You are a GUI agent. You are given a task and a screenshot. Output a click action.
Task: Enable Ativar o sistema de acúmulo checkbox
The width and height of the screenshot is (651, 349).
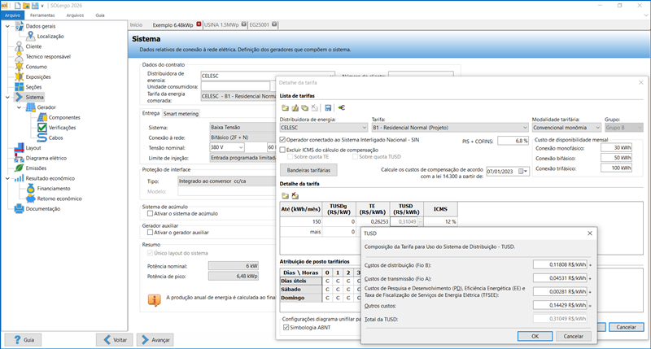139,213
